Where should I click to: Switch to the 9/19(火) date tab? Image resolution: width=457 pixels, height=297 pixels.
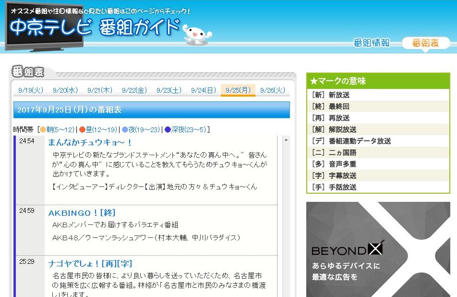point(31,90)
